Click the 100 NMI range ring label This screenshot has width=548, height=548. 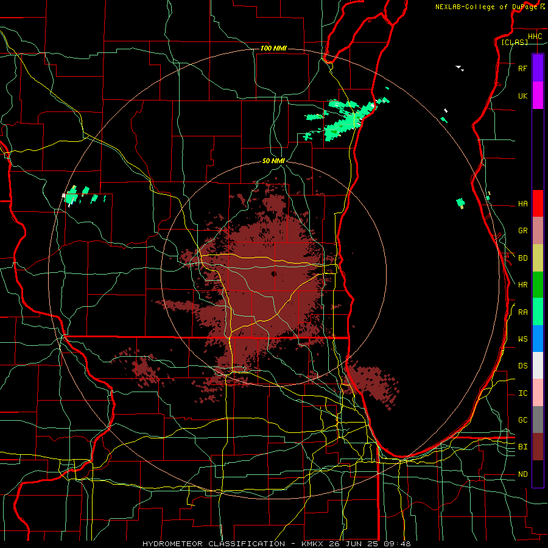point(273,48)
